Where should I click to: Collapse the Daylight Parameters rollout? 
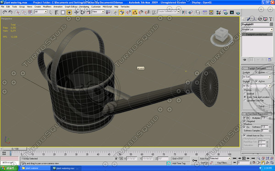coord(257,68)
